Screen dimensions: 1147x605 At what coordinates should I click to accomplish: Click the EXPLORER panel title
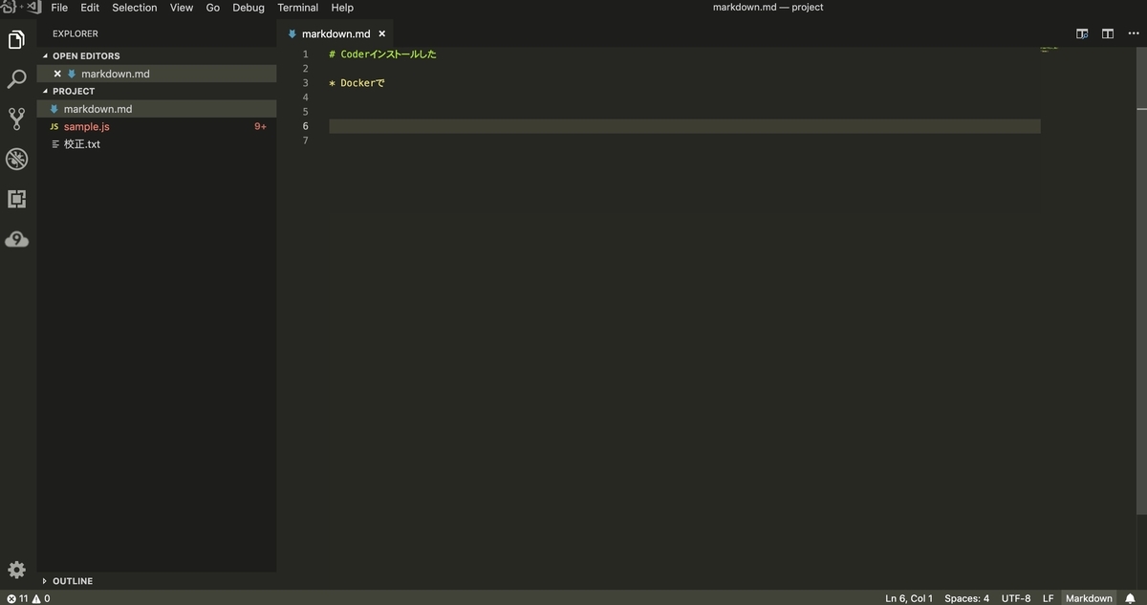pos(76,33)
